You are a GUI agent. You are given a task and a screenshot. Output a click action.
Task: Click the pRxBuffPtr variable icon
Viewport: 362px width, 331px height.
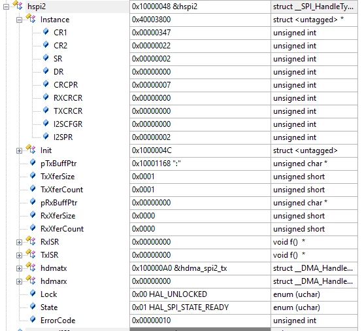pos(33,201)
